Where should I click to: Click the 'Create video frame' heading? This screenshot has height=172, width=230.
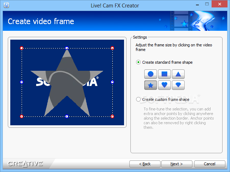point(41,21)
